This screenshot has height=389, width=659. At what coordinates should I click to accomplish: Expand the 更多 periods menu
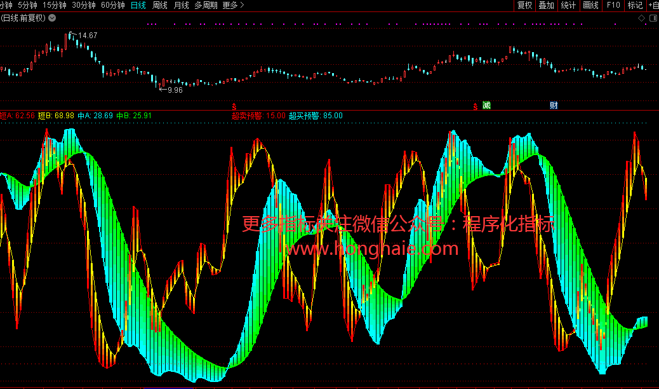coord(233,5)
